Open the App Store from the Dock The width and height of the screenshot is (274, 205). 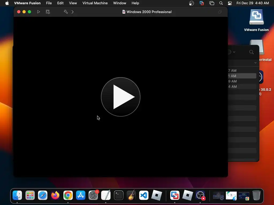[81, 195]
